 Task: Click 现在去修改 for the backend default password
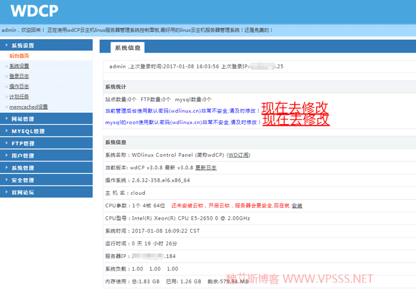(295, 107)
